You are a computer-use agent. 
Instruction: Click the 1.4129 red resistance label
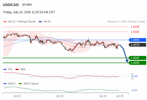tap(135, 27)
